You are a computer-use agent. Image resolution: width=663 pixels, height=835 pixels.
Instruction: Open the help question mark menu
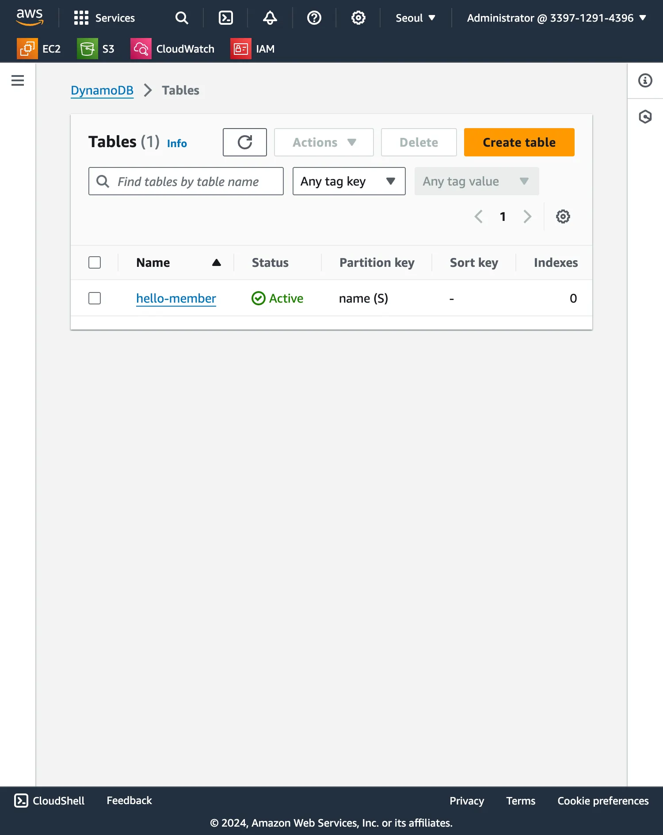[x=314, y=18]
